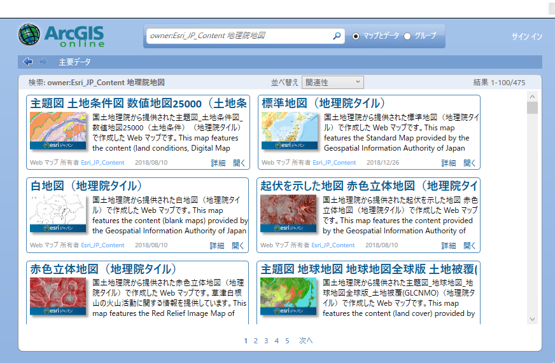
Task: Click Esri_JP_Content owner on 土地条件図 card
Action: (102, 163)
